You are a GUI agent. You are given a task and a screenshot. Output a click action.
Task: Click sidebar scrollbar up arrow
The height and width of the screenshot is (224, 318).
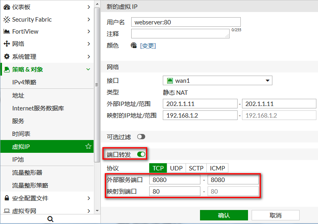tap(97, 4)
